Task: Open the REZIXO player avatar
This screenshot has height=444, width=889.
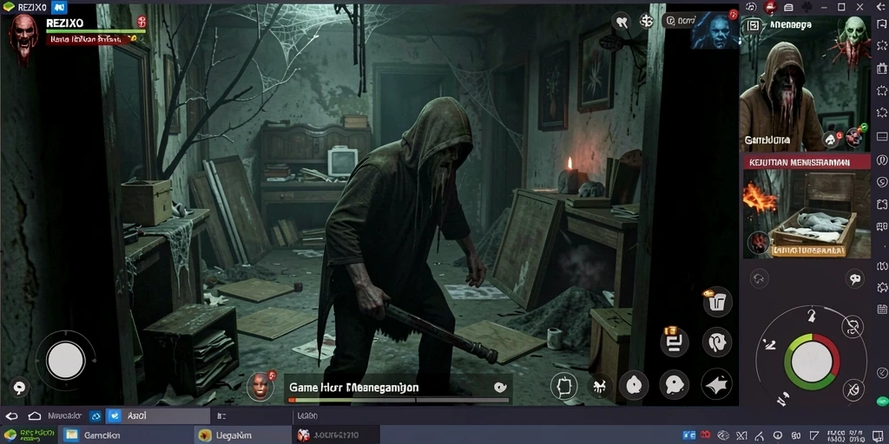Action: pyautogui.click(x=23, y=36)
